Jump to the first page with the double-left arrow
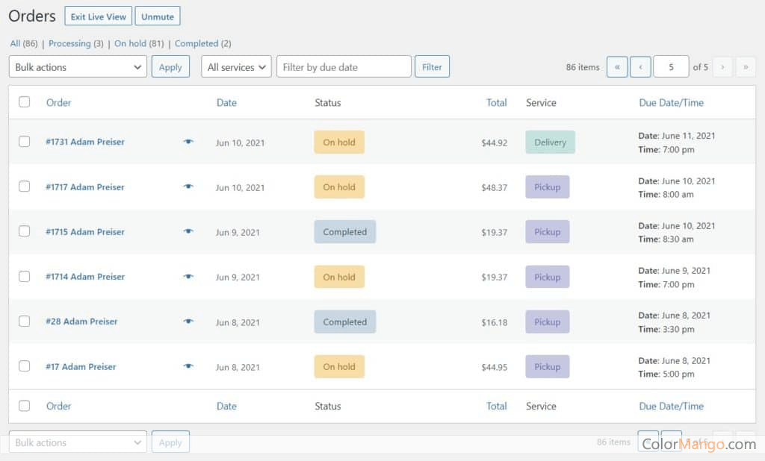 617,66
